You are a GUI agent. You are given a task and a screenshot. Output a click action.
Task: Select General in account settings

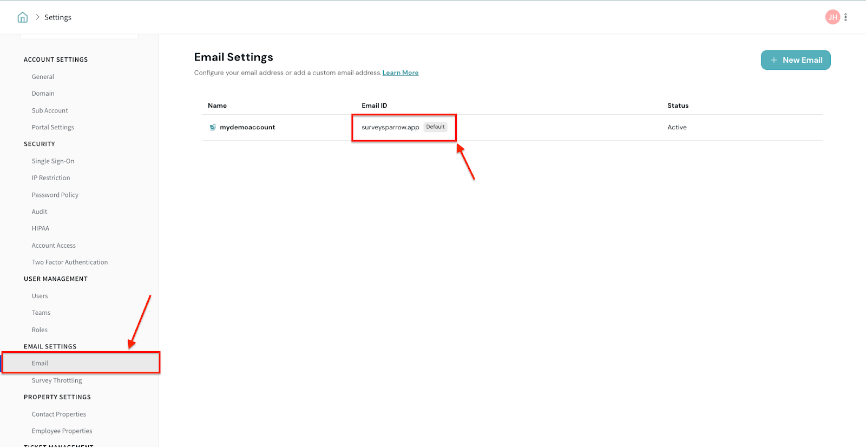pyautogui.click(x=43, y=77)
